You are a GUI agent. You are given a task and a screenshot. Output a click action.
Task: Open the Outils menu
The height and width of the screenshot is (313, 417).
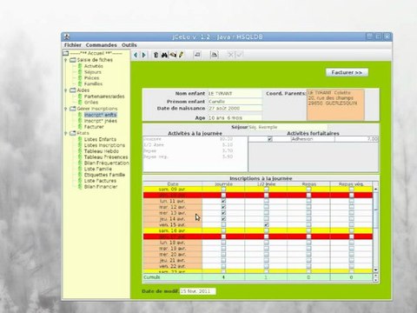pos(129,45)
